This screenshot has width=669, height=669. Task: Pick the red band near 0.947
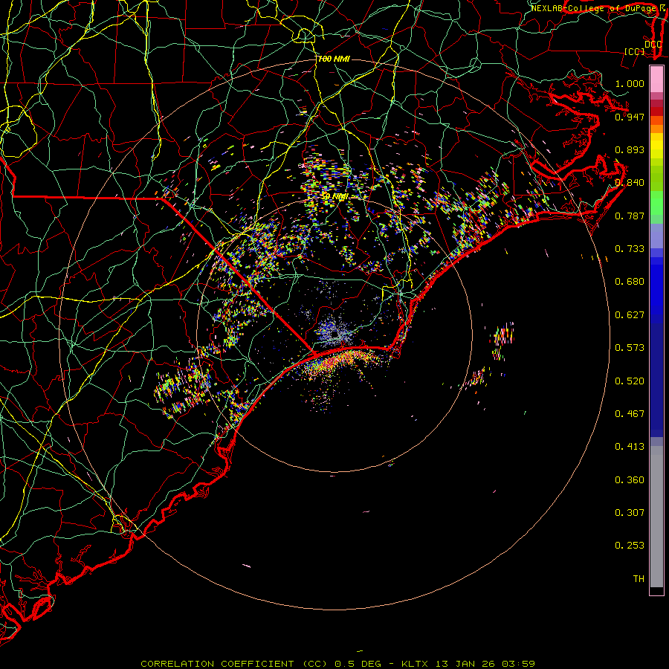coord(656,111)
